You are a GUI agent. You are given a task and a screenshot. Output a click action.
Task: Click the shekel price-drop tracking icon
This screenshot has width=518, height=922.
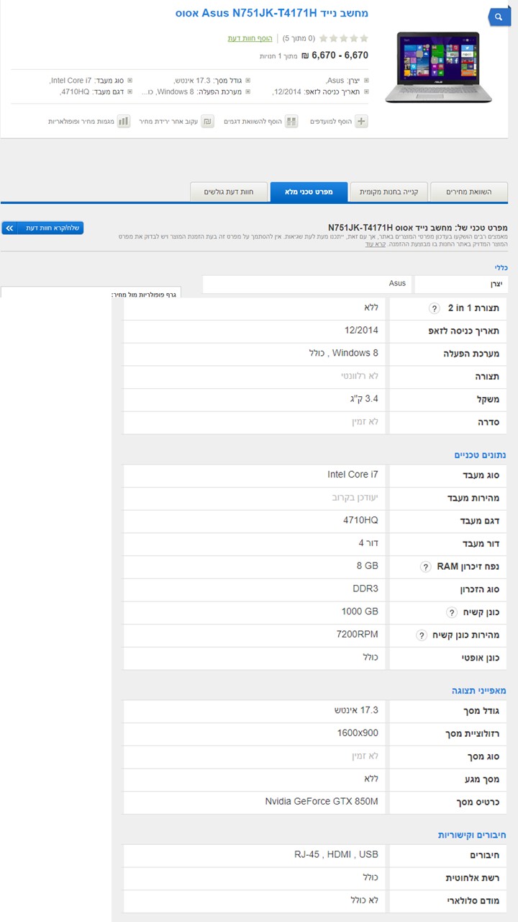click(x=207, y=122)
